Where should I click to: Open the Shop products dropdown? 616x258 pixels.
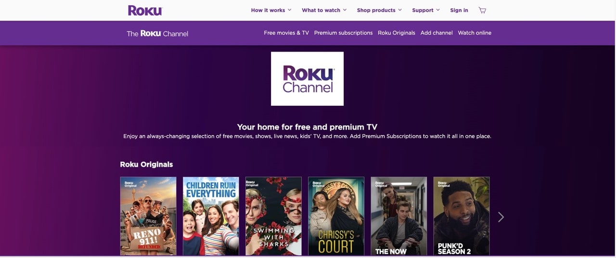(x=379, y=10)
